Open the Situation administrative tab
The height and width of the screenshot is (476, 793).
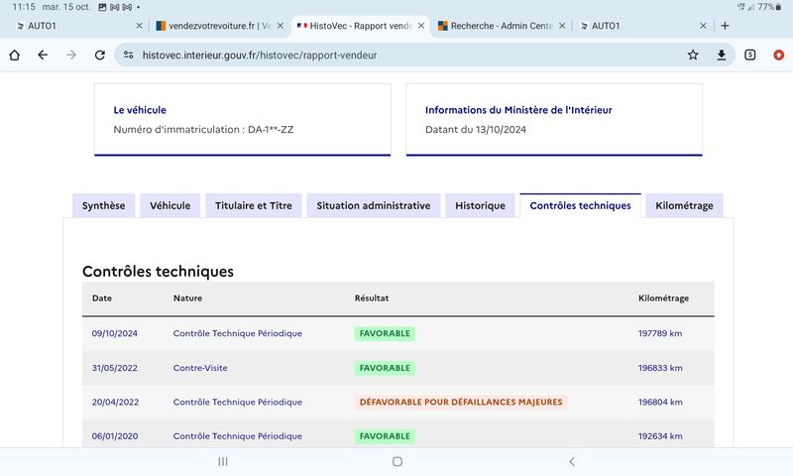click(x=374, y=205)
